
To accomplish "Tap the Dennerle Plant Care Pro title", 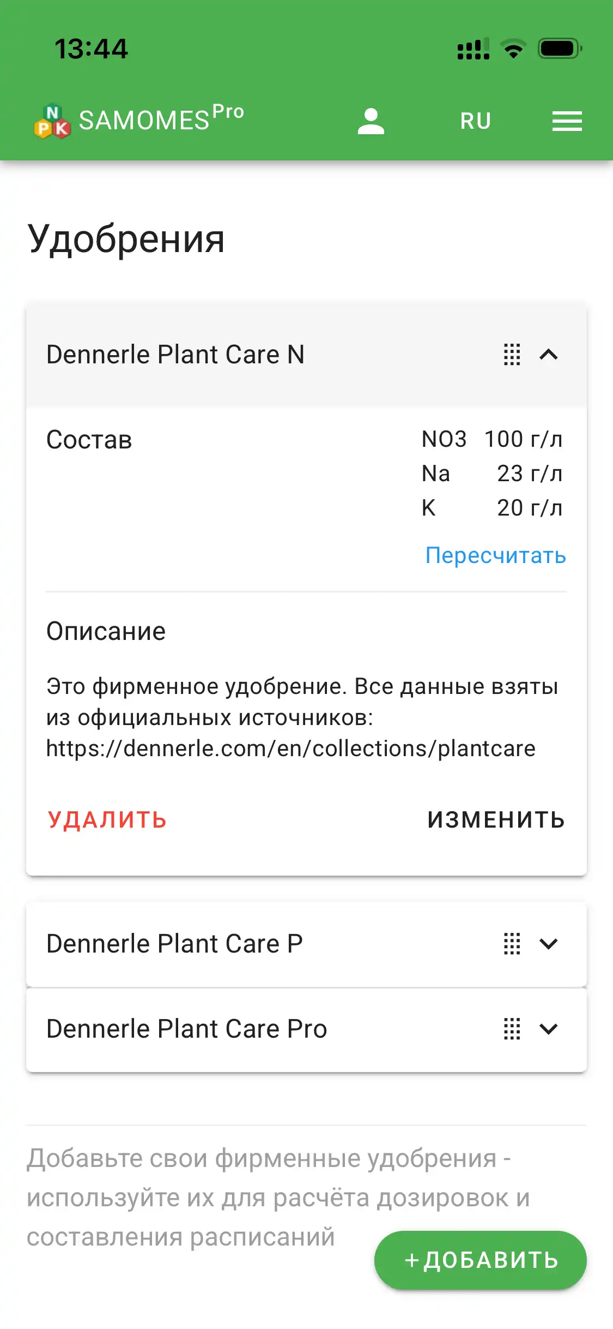I will (x=186, y=1029).
